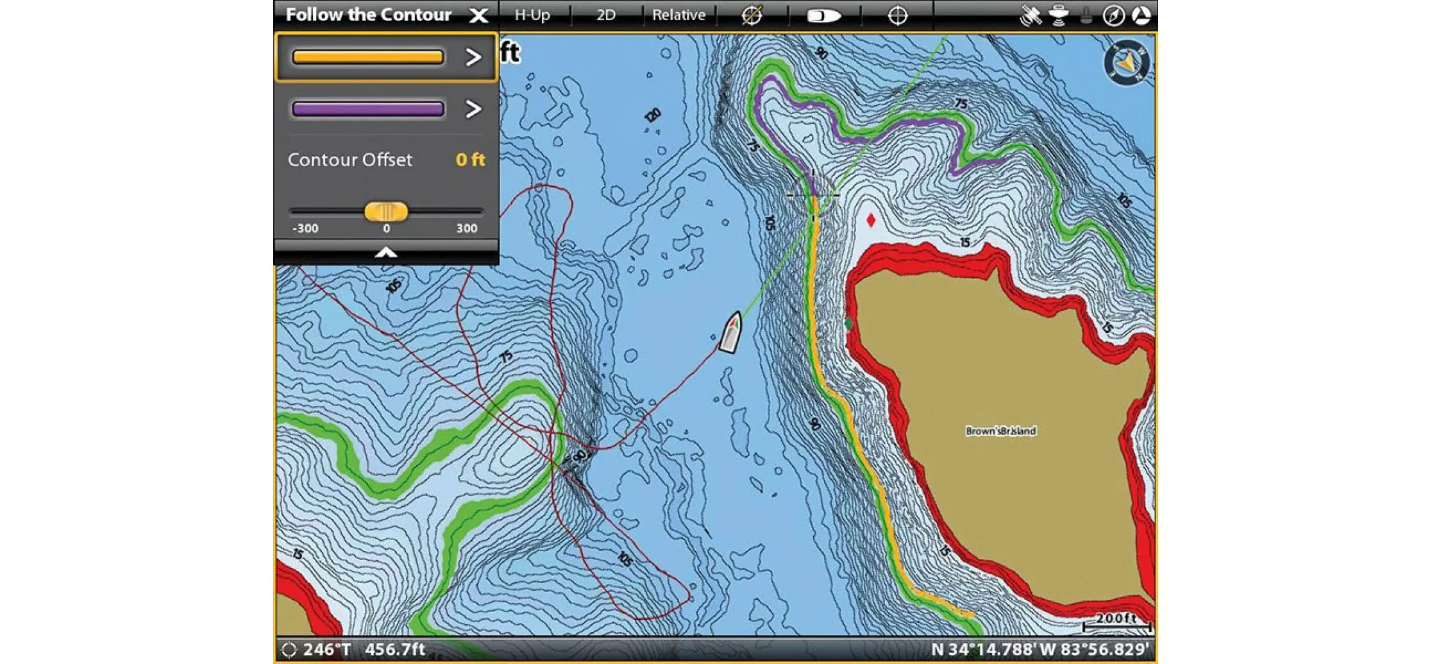1432x664 pixels.
Task: Tap the boat icon in the toolbar
Action: (823, 15)
